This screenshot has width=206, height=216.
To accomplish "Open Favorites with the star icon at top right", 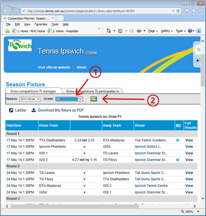I will pyautogui.click(x=194, y=10).
